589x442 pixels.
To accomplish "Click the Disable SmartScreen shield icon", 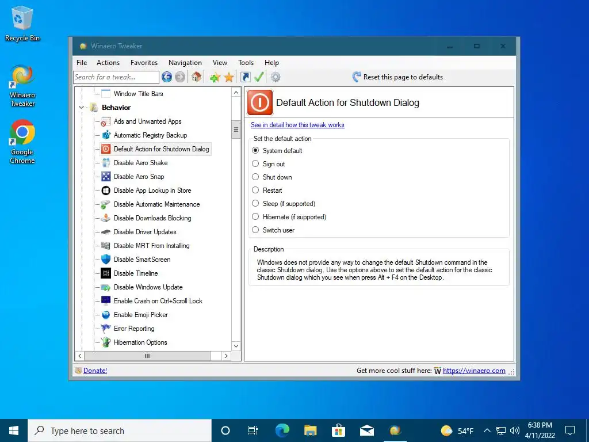I will [x=106, y=260].
